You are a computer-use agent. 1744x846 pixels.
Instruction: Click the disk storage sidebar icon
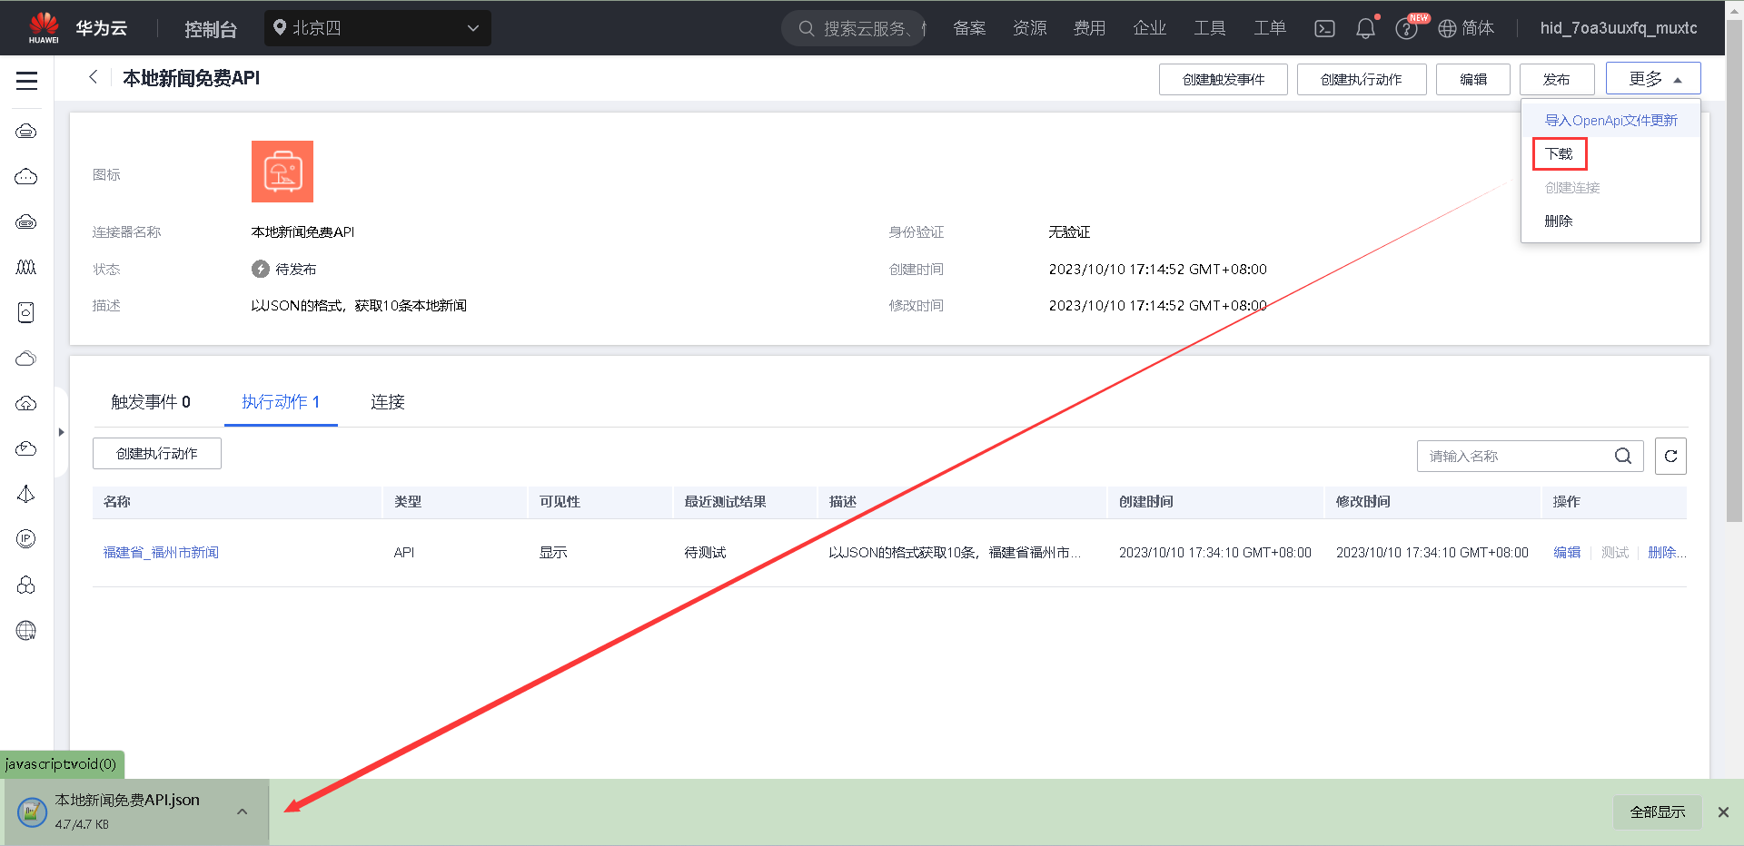tap(26, 312)
